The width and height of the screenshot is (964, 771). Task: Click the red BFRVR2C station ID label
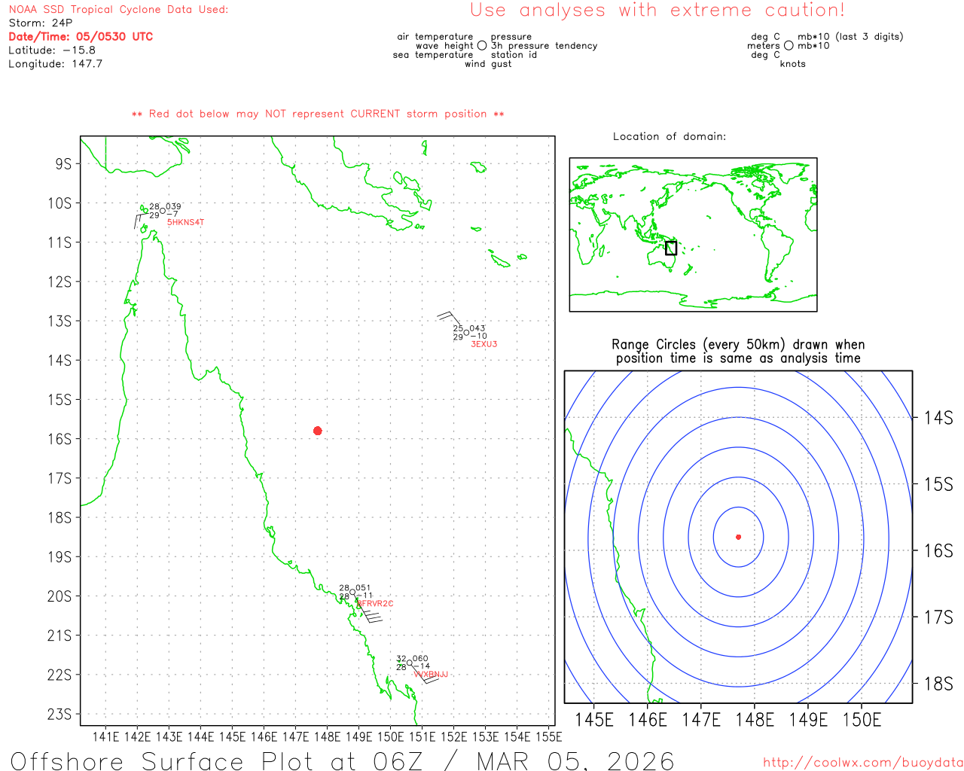pyautogui.click(x=375, y=604)
